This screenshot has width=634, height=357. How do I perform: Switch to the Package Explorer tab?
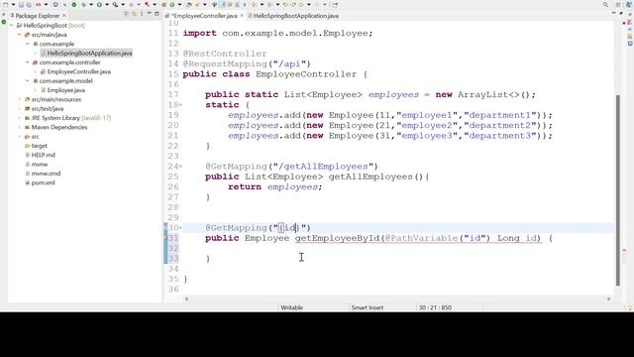[x=38, y=16]
